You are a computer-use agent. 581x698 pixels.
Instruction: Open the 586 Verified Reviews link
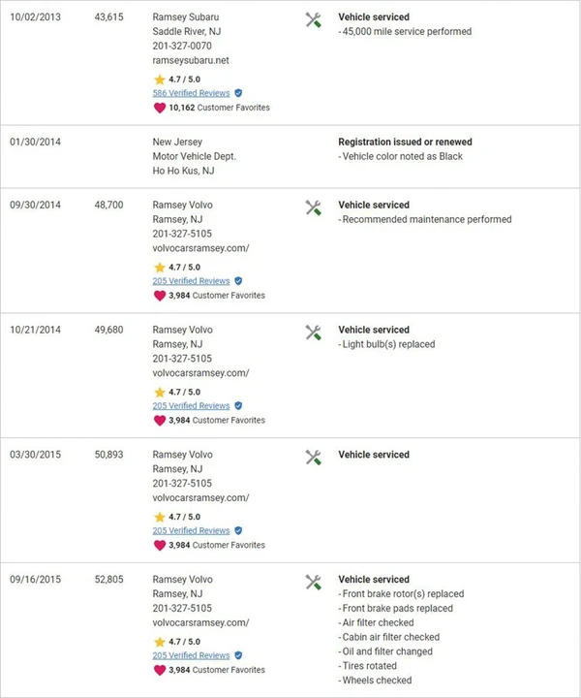click(191, 93)
